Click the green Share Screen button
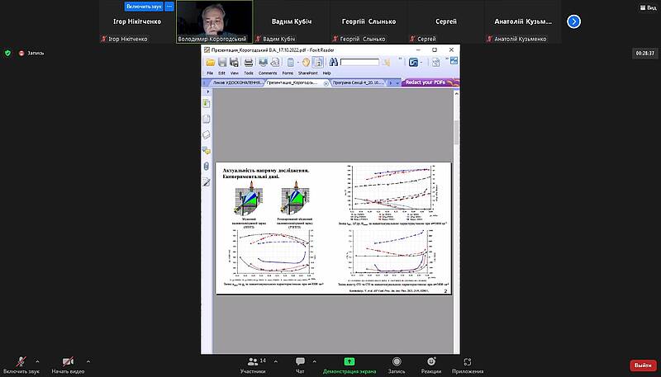 point(349,364)
